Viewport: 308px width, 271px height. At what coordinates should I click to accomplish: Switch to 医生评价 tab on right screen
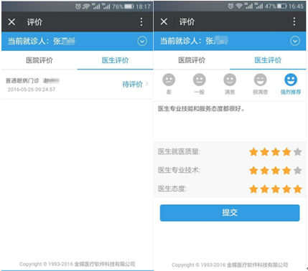pyautogui.click(x=268, y=60)
